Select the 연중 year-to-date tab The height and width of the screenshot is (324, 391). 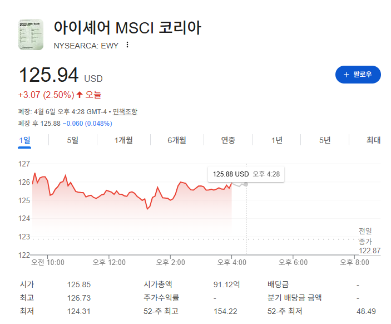click(x=228, y=140)
